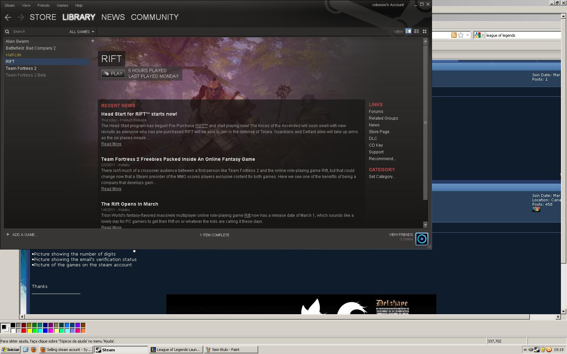567x354 pixels.
Task: Open the Related Groups link
Action: (383, 118)
